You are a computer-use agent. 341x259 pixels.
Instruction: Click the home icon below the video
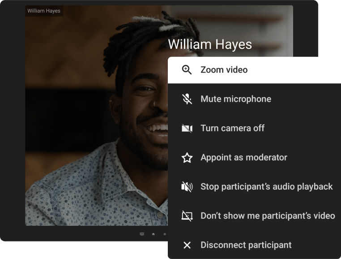[153, 233]
